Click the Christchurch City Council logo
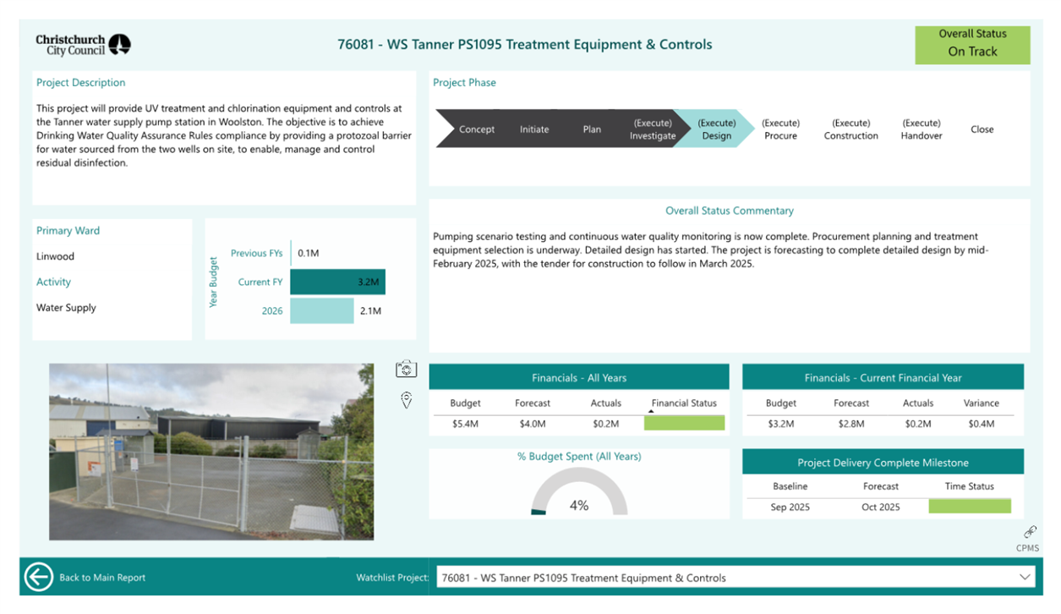 [x=83, y=45]
